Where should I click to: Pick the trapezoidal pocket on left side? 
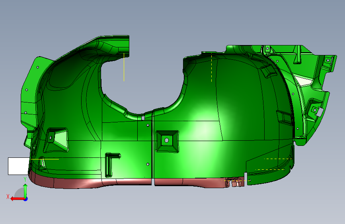(56, 140)
